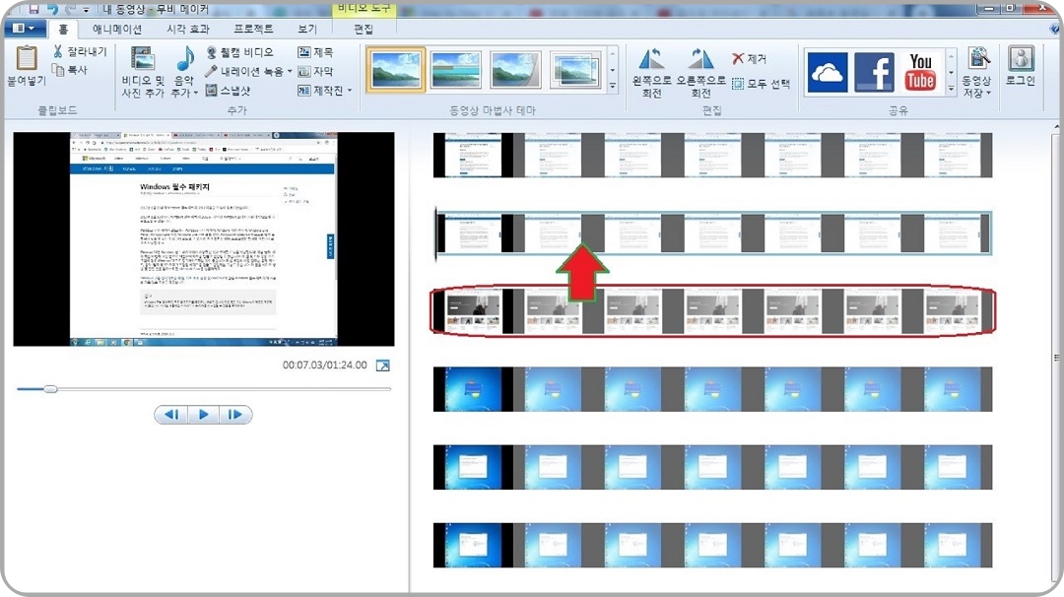The width and height of the screenshot is (1064, 597).
Task: Open the Help question mark icon
Action: pos(1054,29)
